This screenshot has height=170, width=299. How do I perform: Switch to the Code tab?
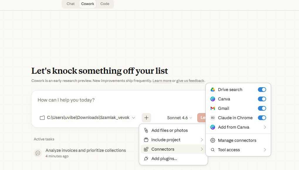(105, 4)
